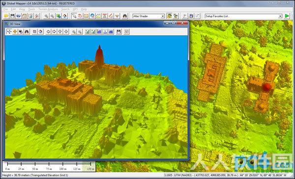This screenshot has height=179, width=295.
Task: Save 3D view image with floppy icon
Action: (118, 31)
